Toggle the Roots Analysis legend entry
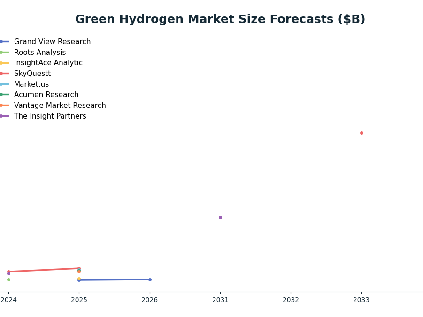 pyautogui.click(x=33, y=53)
